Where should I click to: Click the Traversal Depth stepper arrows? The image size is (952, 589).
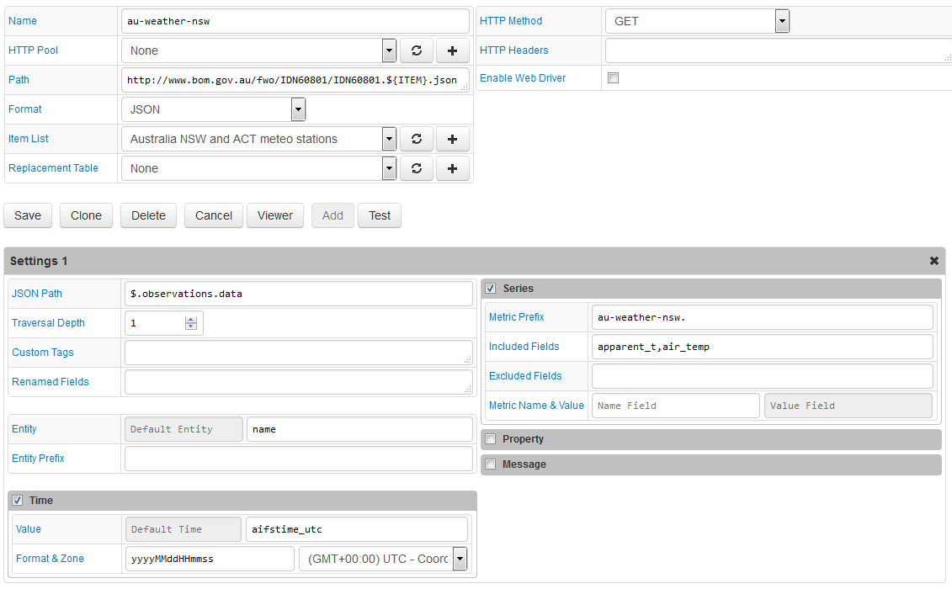point(190,323)
